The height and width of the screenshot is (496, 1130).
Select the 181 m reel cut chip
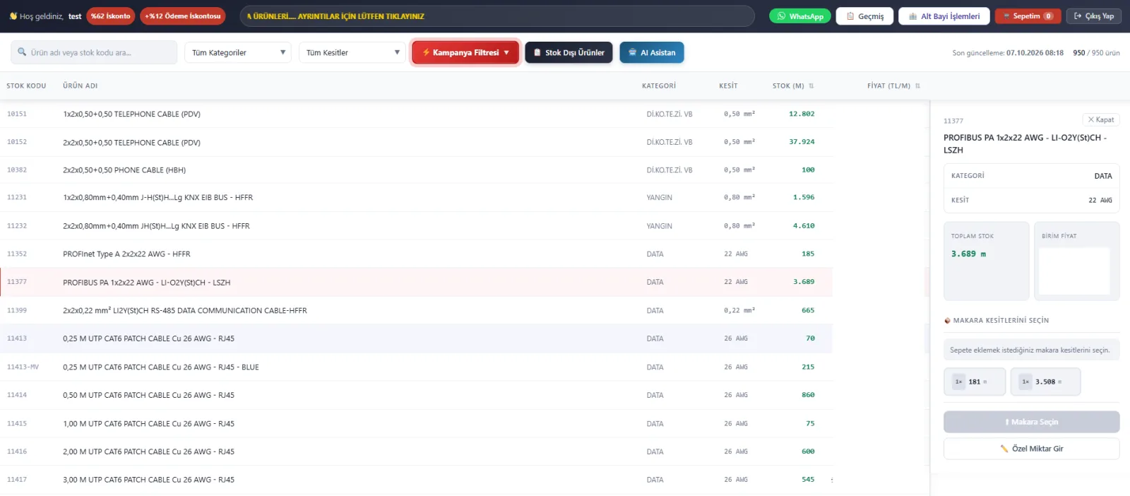(x=975, y=382)
